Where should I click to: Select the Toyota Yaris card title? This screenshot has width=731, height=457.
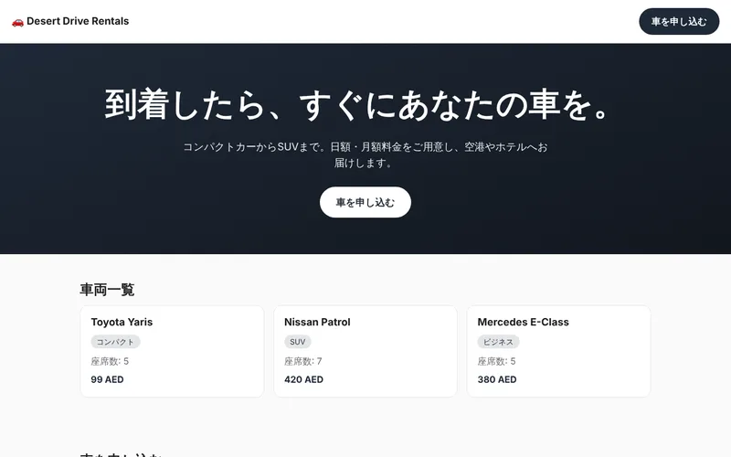122,323
